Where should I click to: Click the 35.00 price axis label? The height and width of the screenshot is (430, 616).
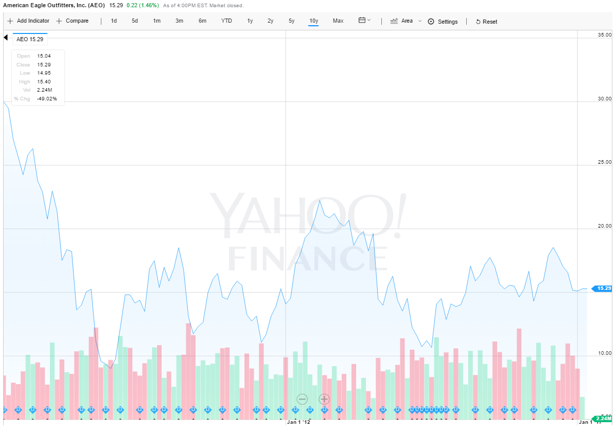click(x=605, y=35)
